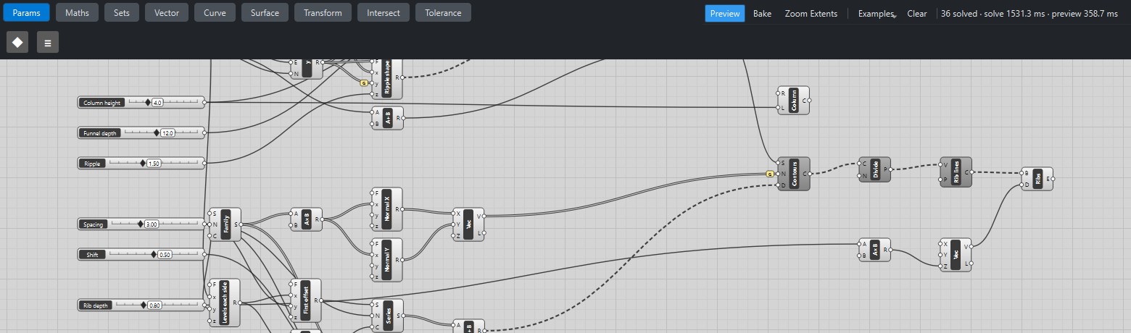Image resolution: width=1131 pixels, height=333 pixels.
Task: Open the Transform tab
Action: pos(323,12)
